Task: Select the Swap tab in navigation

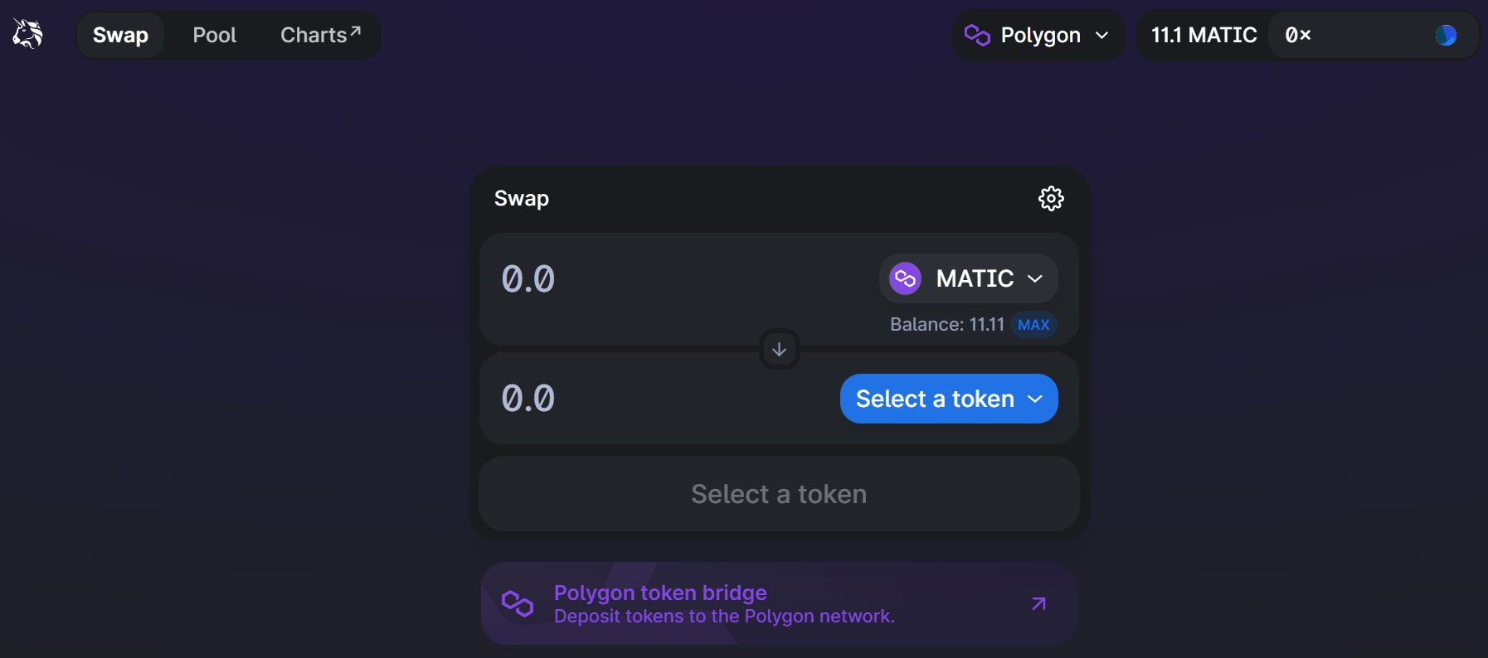Action: 120,35
